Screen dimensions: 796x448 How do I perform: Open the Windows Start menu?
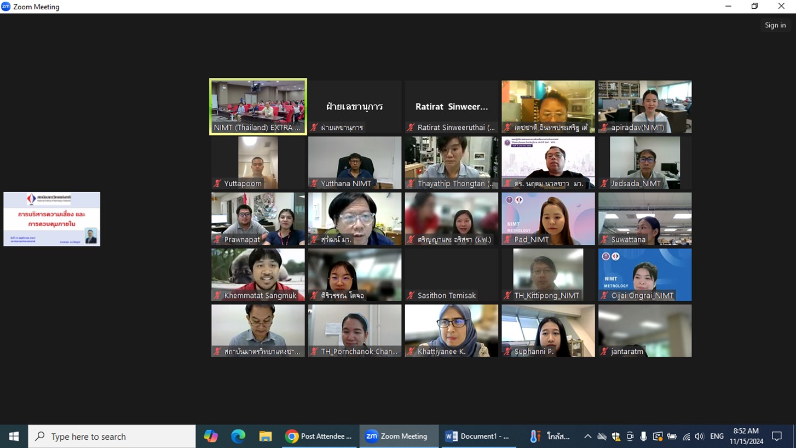tap(14, 436)
